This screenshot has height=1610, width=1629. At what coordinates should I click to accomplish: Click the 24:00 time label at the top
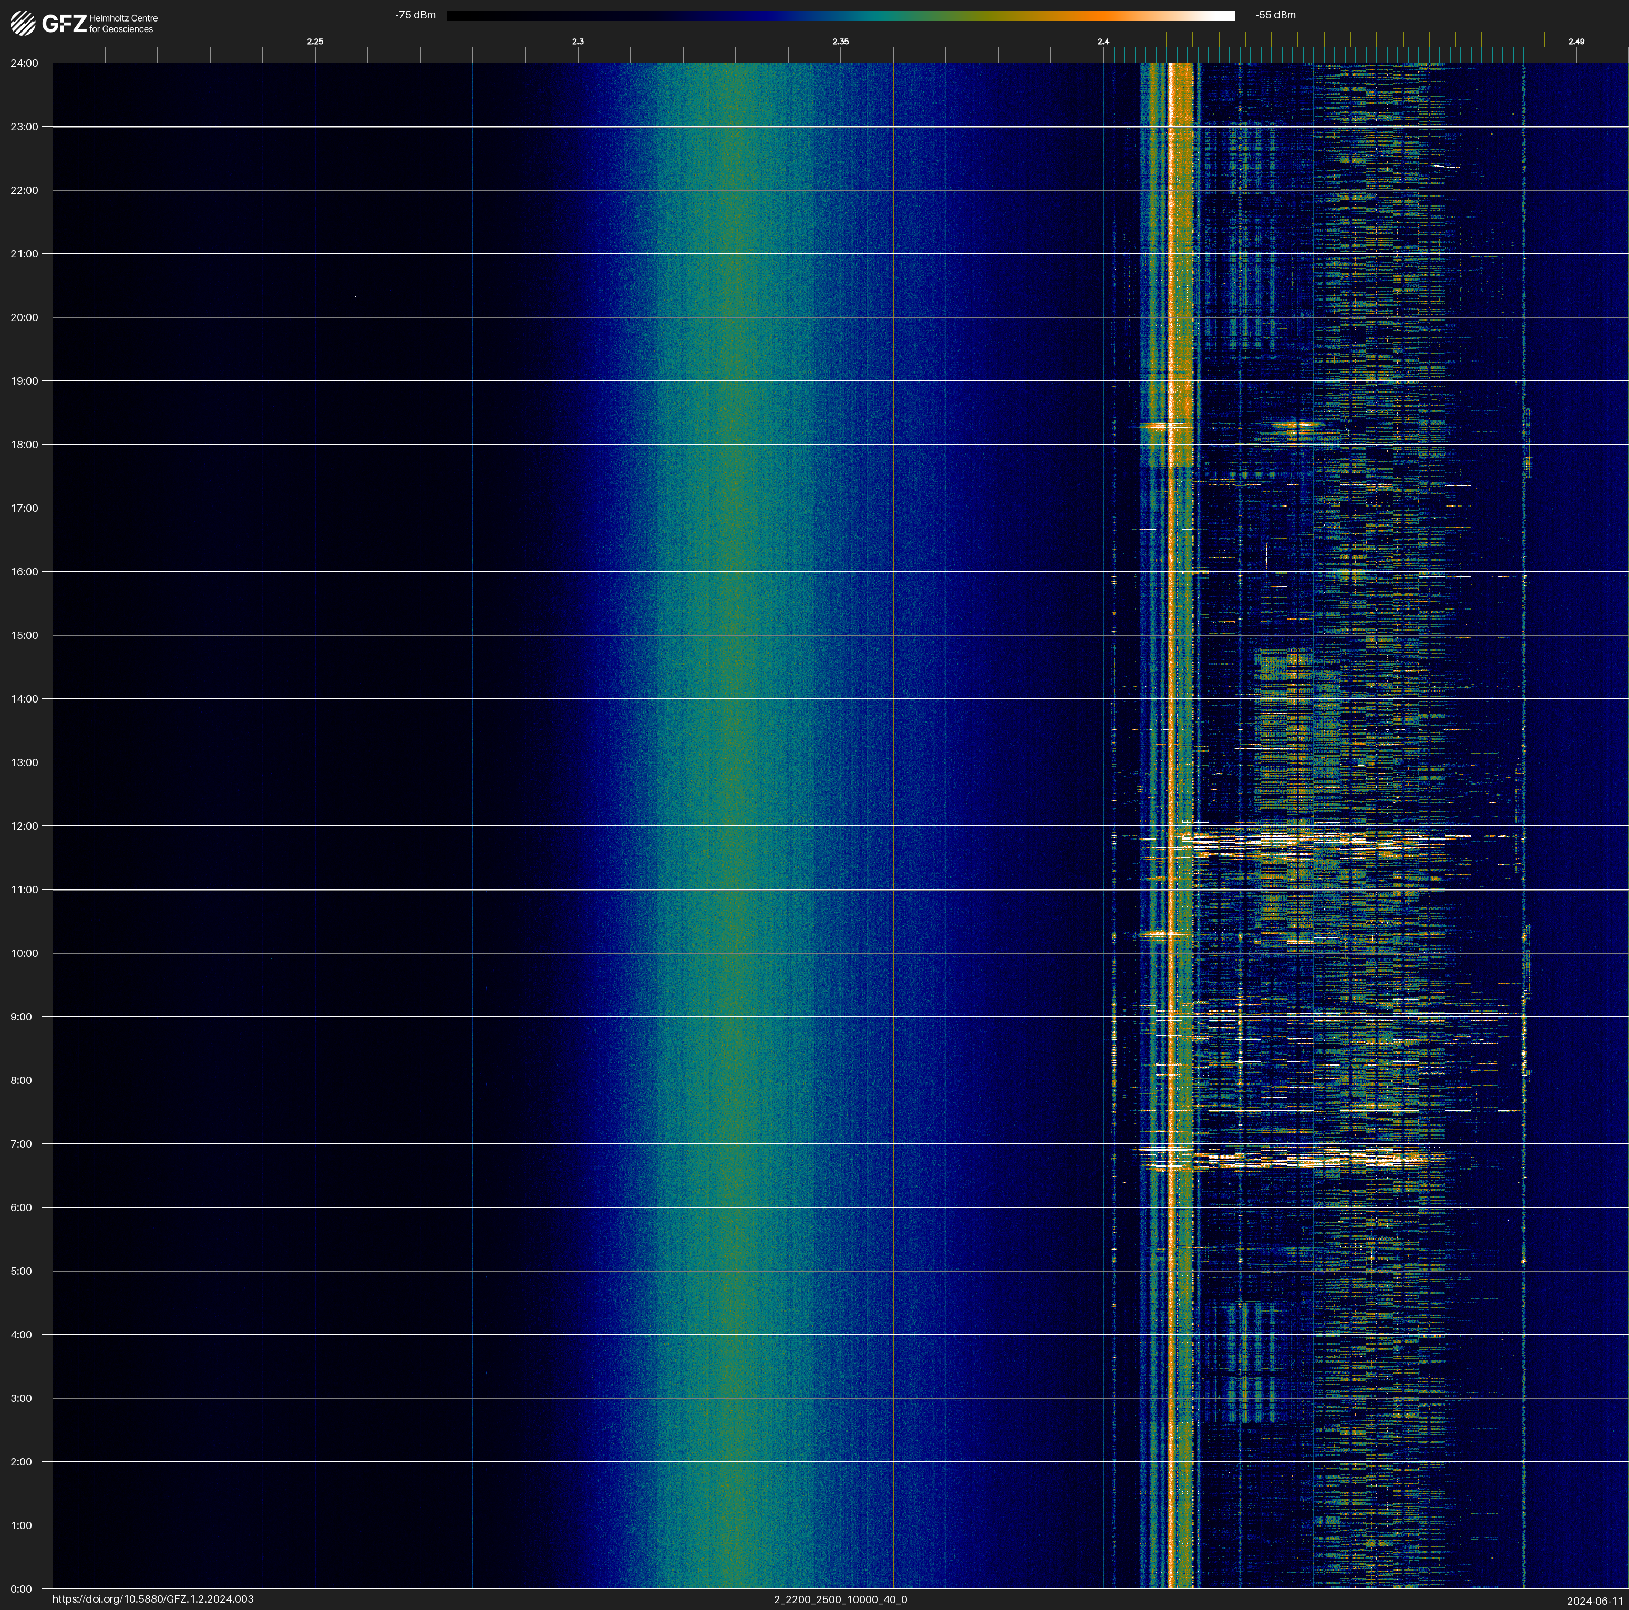click(x=25, y=63)
